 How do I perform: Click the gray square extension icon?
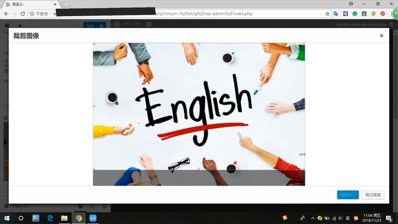point(364,14)
